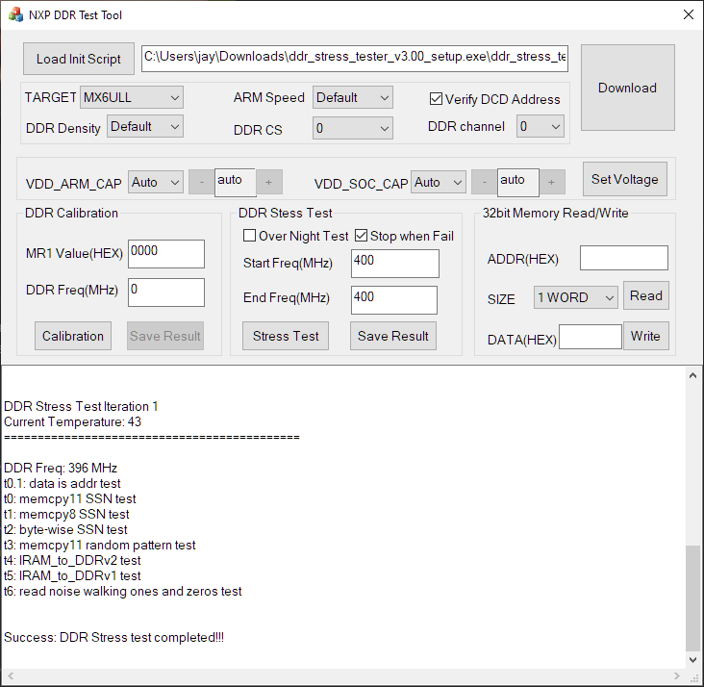Image resolution: width=704 pixels, height=687 pixels.
Task: Click the End Freq(MHz) input field
Action: point(394,300)
